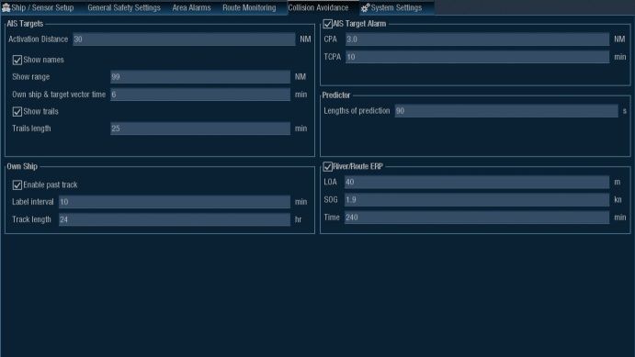
Task: Toggle the Show names checkbox
Action: click(x=17, y=60)
